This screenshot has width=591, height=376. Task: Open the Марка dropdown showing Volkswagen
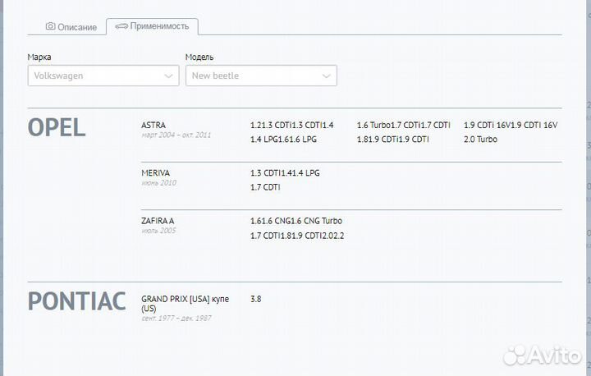click(103, 76)
